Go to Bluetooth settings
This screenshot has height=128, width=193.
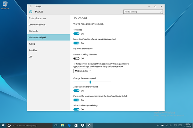click(49, 31)
